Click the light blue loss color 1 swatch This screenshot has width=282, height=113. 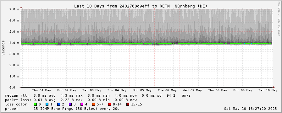tap(47, 104)
